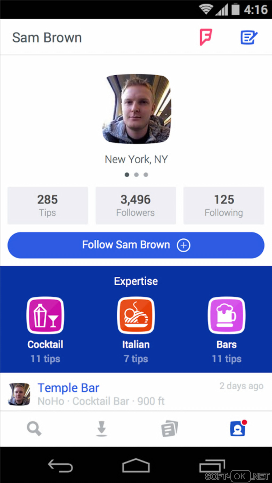Viewport: 272px width, 483px height.
Task: Tap Sam Brown's large profile photo
Action: [x=136, y=109]
